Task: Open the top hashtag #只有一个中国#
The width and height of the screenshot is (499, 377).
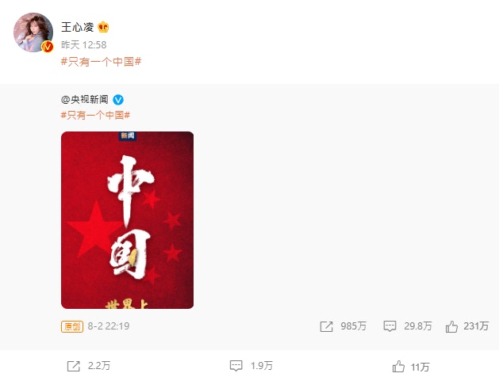Action: point(101,62)
